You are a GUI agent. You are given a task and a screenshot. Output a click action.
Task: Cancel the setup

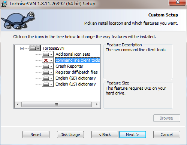(x=167, y=135)
